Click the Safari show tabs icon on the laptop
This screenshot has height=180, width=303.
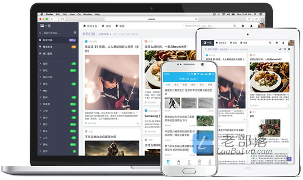point(256,19)
